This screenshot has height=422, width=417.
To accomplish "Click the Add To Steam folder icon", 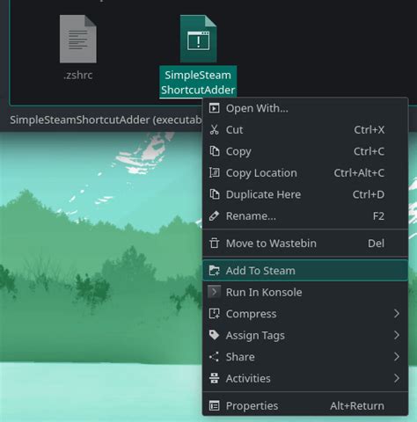I will [214, 271].
